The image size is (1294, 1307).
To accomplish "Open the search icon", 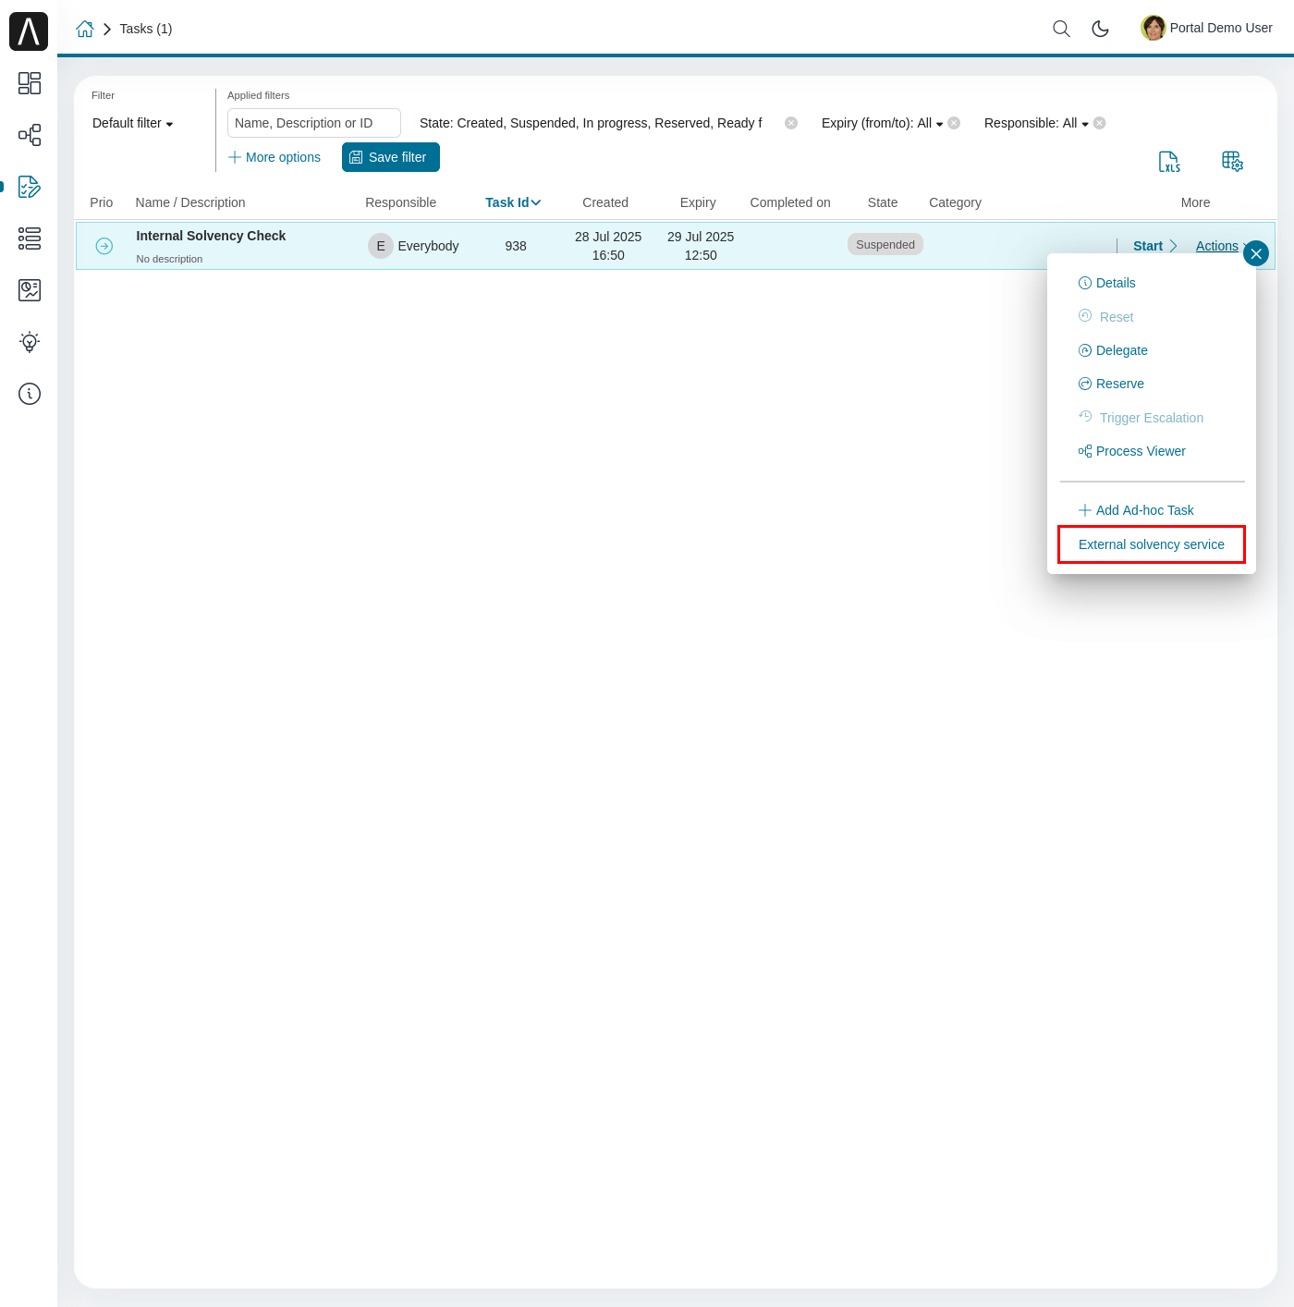I will pos(1061,29).
